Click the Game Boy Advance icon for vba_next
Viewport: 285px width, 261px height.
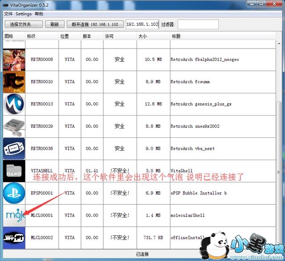14,149
